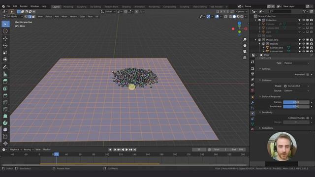The width and height of the screenshot is (315, 177).
Task: Switch to solid viewport shading
Action: coord(234,17)
